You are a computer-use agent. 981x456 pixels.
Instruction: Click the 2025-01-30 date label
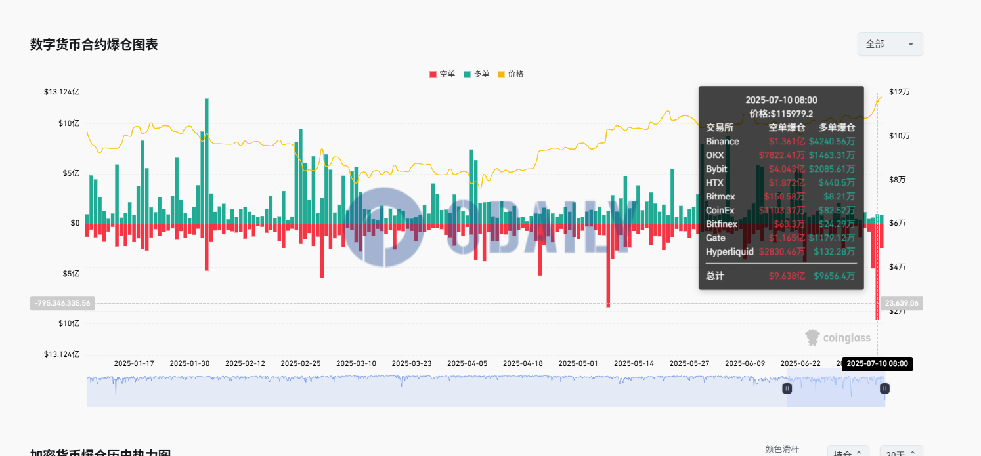(x=190, y=363)
